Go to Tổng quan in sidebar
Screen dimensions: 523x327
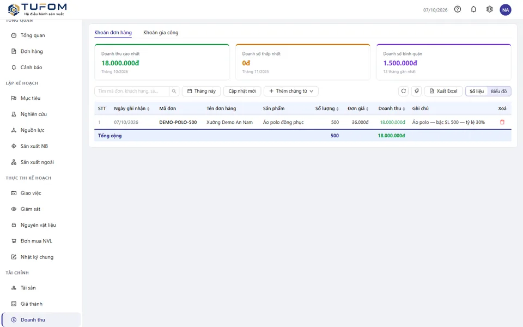click(41, 35)
